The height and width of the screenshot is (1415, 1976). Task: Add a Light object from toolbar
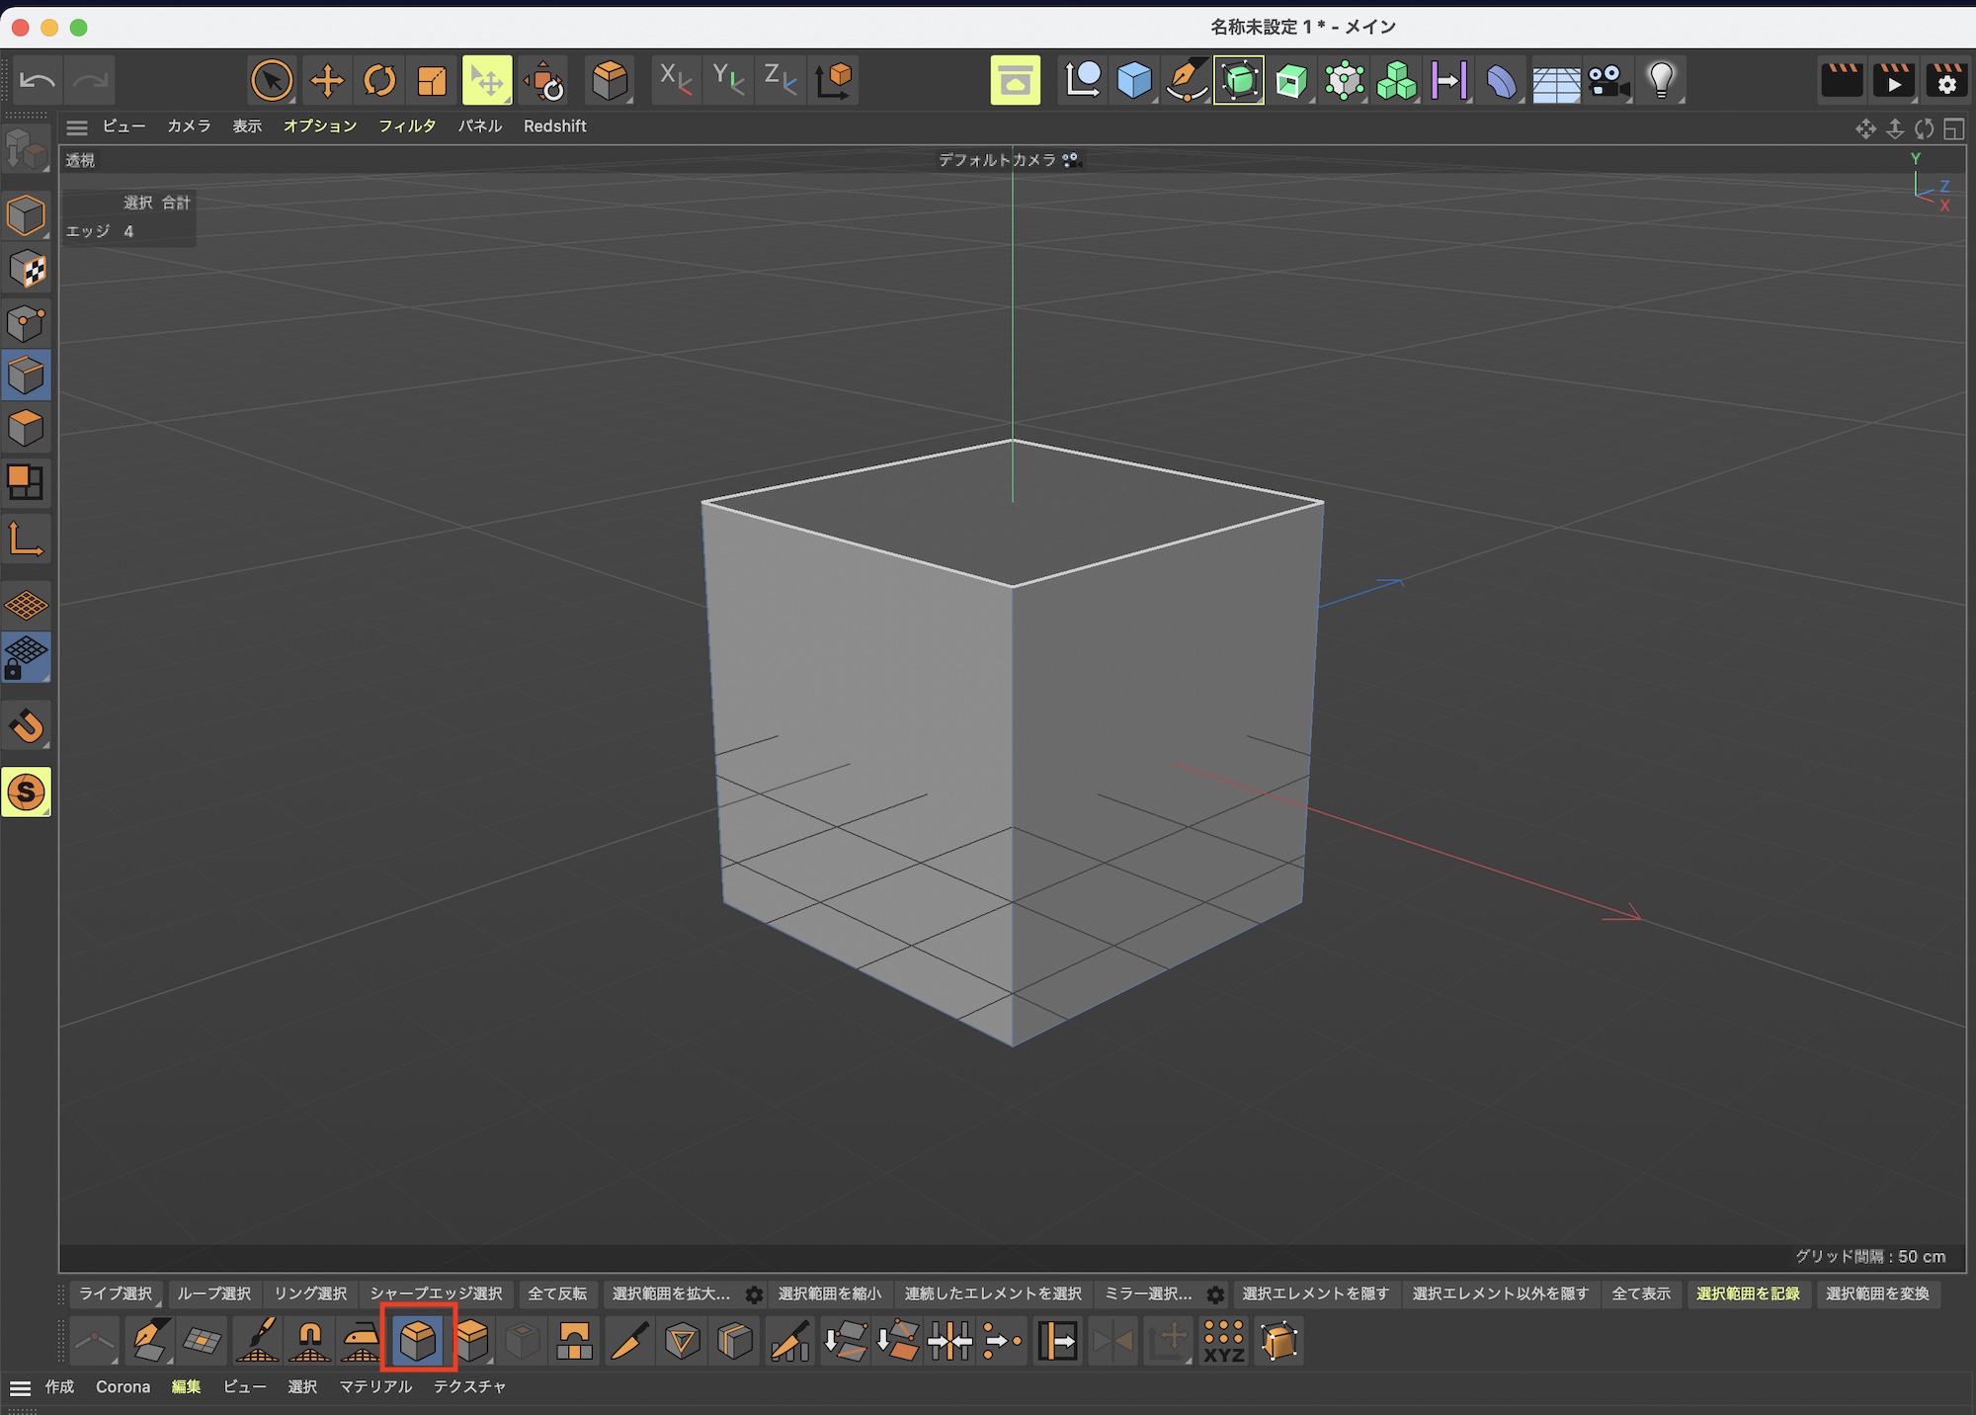coord(1661,81)
